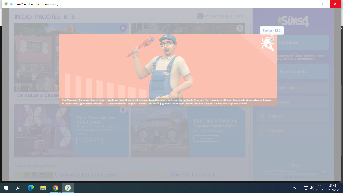
Task: Open the Opções menu entry
Action: (293, 130)
